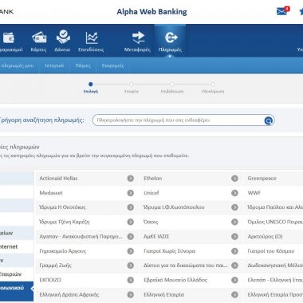Select the Internet payments category

pos(17,246)
